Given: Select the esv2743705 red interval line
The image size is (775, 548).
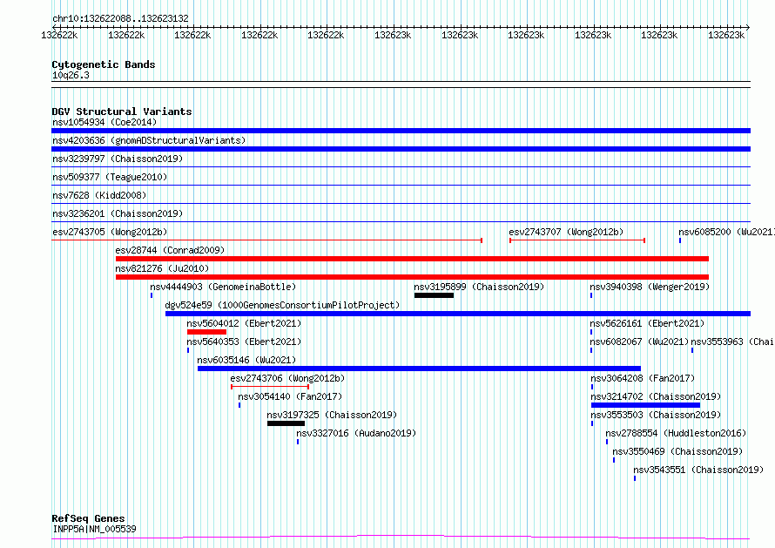Looking at the screenshot, I should [267, 240].
